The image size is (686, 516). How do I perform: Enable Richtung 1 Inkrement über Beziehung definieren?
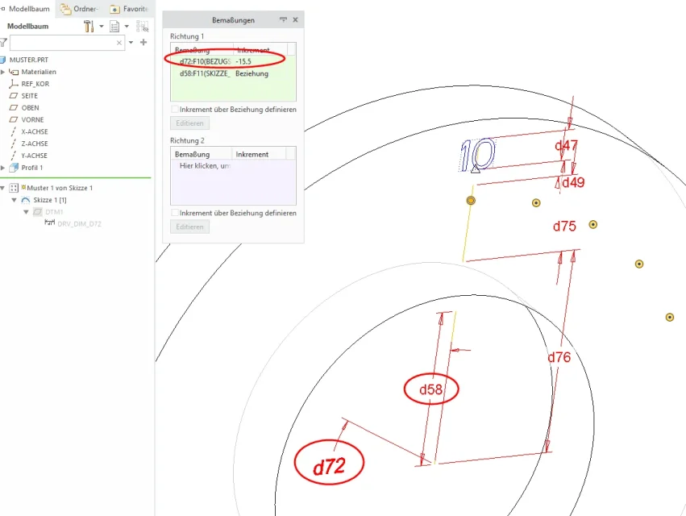point(175,110)
